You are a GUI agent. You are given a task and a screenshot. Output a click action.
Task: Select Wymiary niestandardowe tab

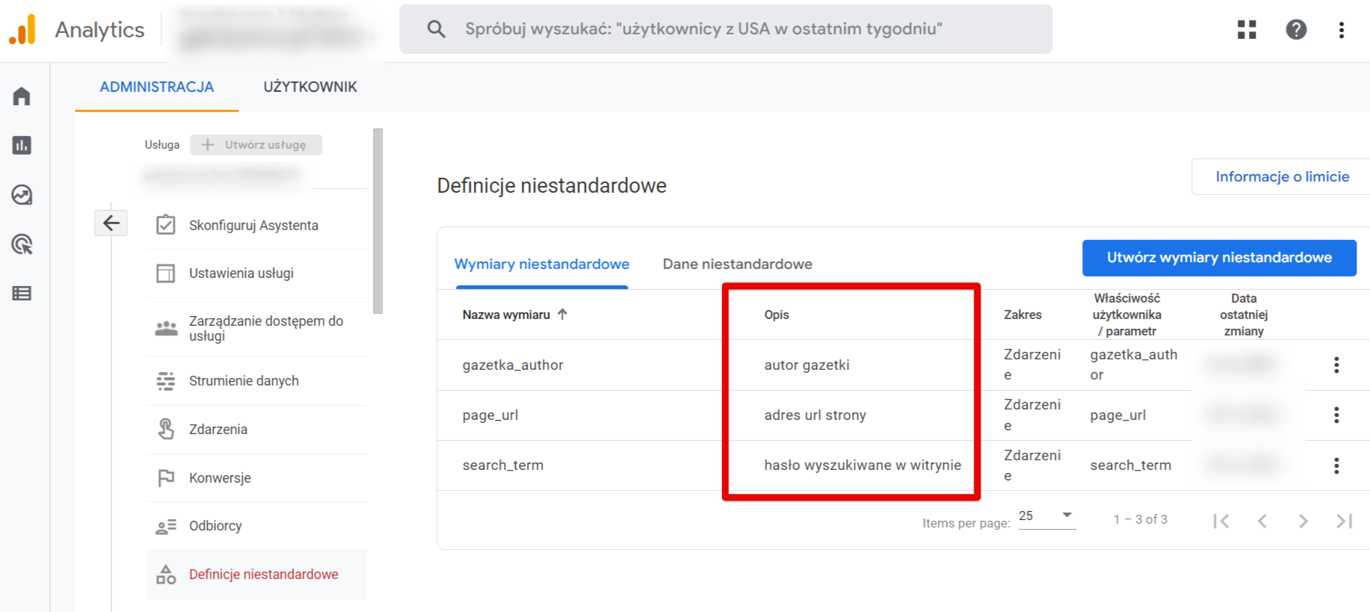[x=542, y=264]
